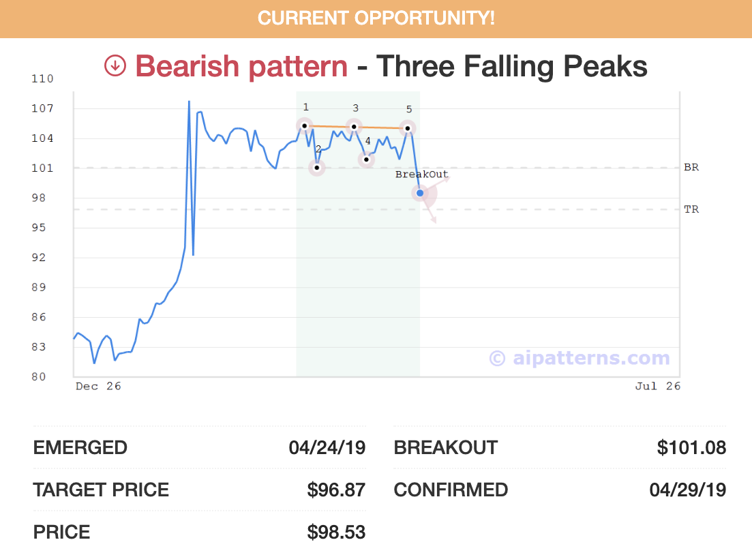The image size is (752, 555).
Task: Click the BREAKOUT value $101.08
Action: (x=691, y=448)
